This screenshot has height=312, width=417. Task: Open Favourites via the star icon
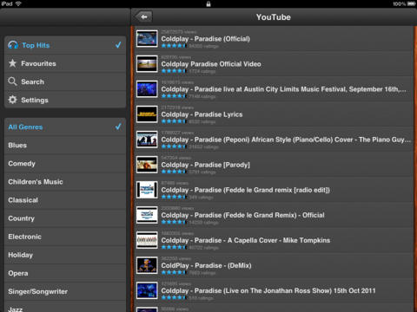[12, 63]
